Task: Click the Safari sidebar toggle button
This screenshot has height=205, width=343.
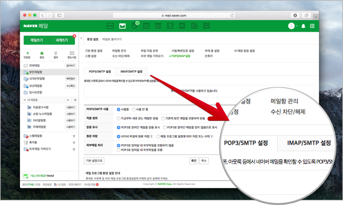Action: 59,15
